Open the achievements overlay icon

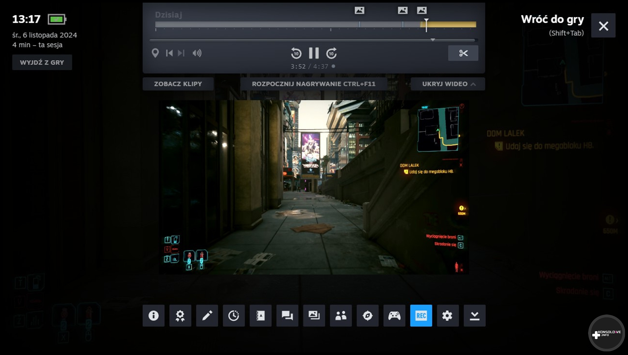(x=180, y=315)
